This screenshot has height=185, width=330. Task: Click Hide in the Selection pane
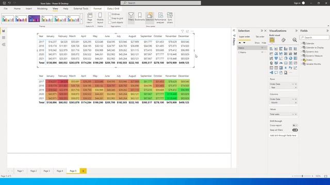point(263,43)
